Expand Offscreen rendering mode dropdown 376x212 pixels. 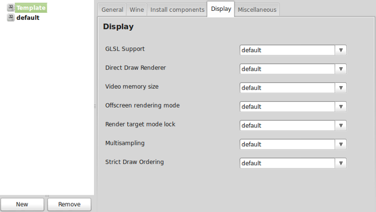(x=341, y=107)
